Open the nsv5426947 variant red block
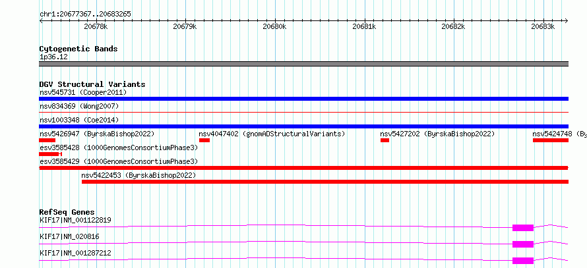Image resolution: width=587 pixels, height=268 pixels. tap(47, 140)
